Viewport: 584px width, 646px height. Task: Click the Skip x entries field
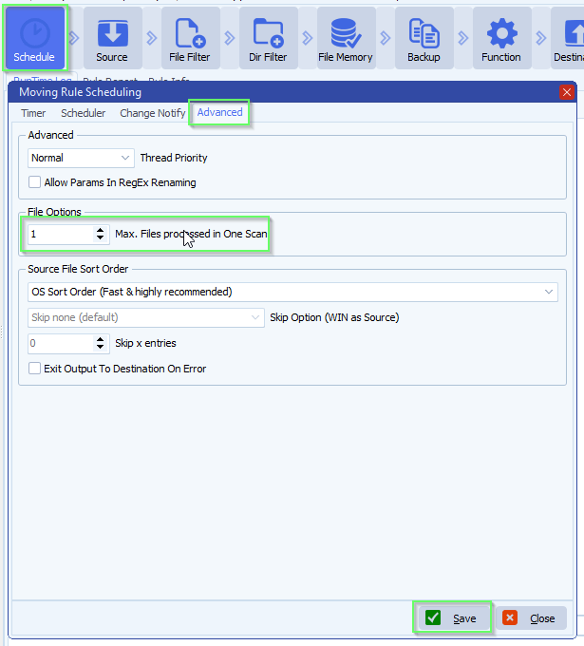click(61, 344)
